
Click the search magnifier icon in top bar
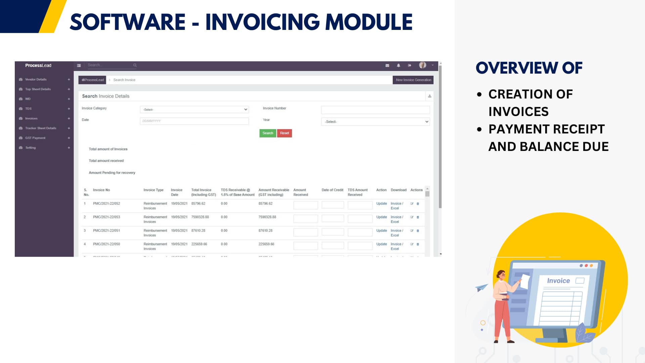pyautogui.click(x=135, y=65)
